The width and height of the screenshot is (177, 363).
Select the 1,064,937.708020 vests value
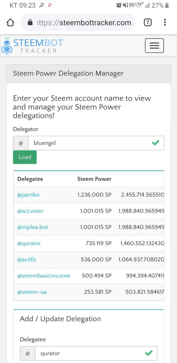[x=141, y=259]
